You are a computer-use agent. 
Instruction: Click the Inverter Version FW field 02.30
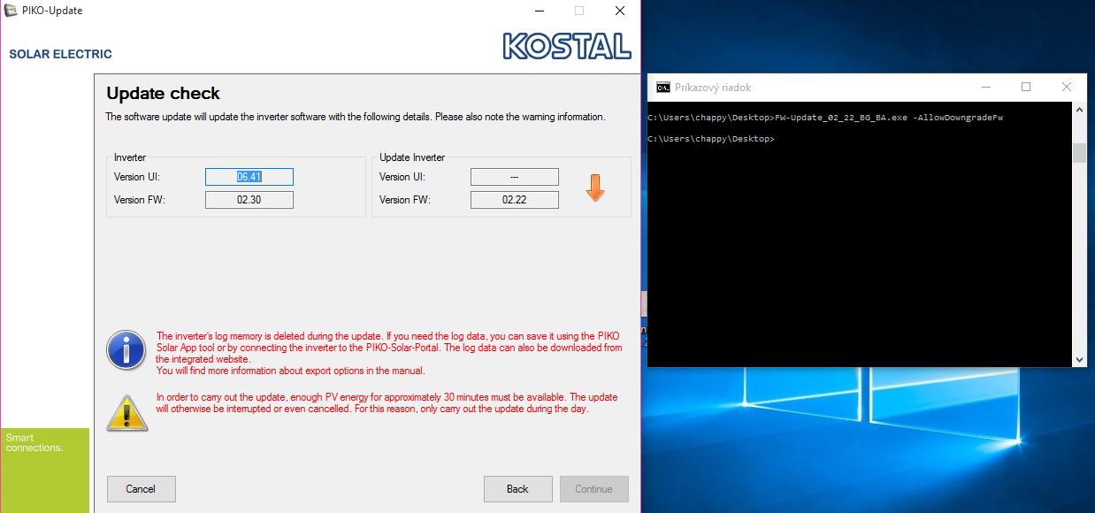[249, 200]
